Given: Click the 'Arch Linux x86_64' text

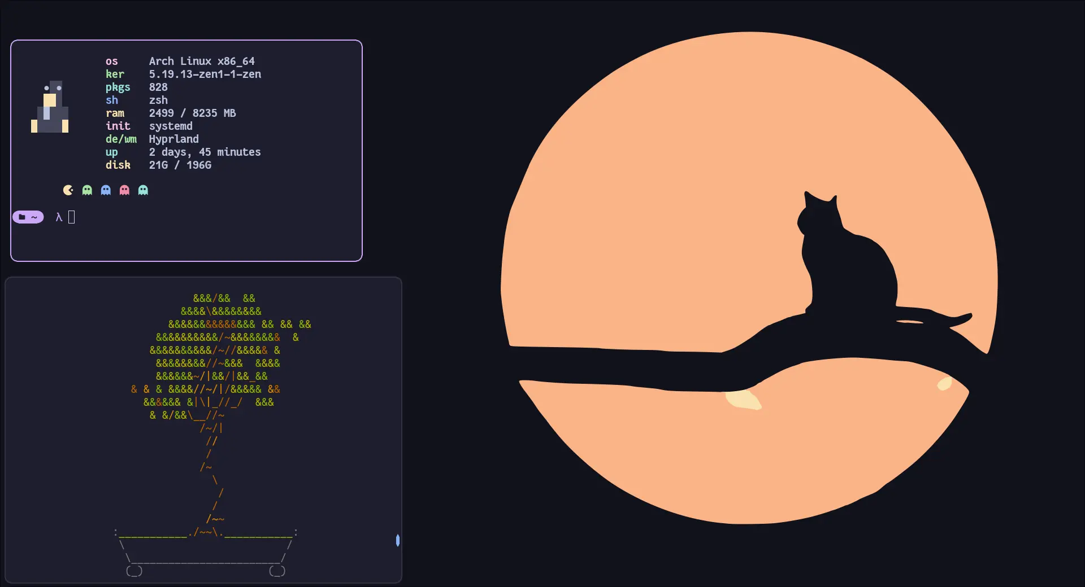Looking at the screenshot, I should [x=202, y=61].
